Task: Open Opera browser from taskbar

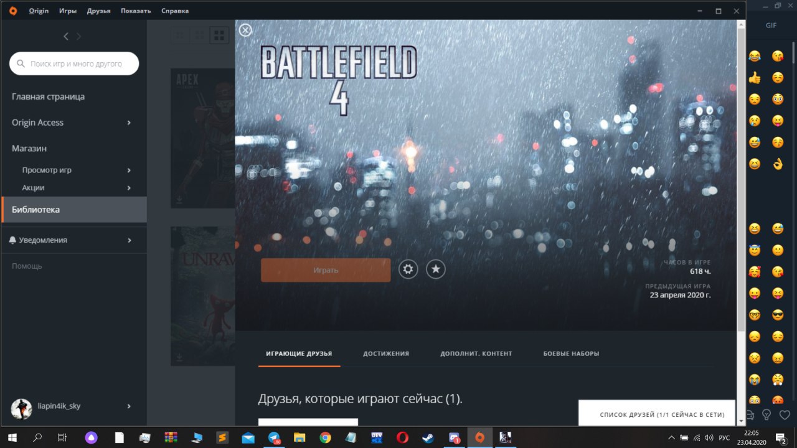Action: coord(402,437)
